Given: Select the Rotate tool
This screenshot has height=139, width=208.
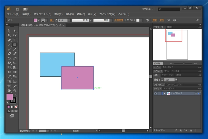Looking at the screenshot, I should tap(9, 58).
